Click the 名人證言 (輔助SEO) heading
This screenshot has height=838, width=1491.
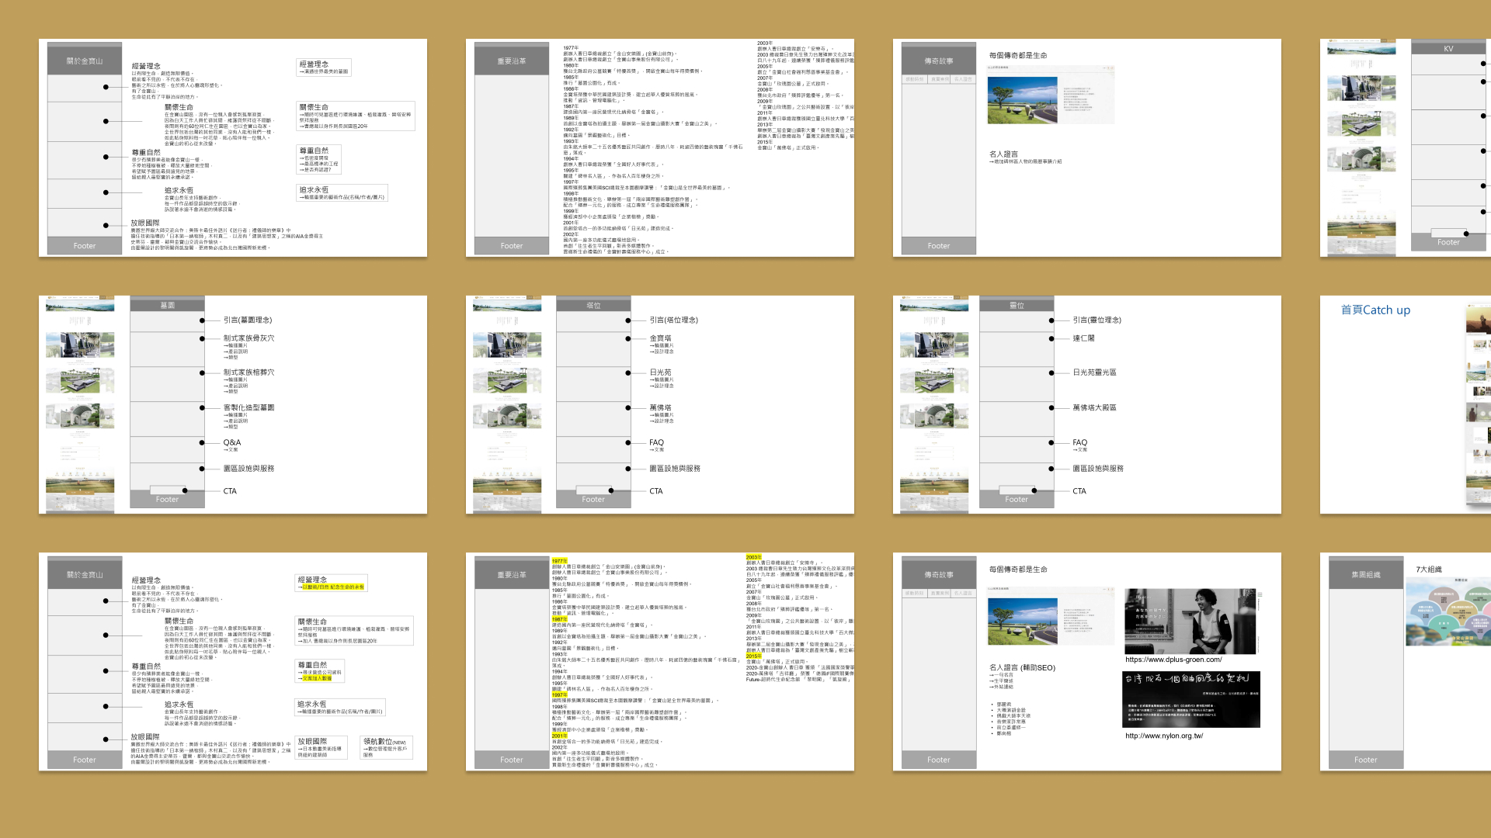(x=1022, y=667)
